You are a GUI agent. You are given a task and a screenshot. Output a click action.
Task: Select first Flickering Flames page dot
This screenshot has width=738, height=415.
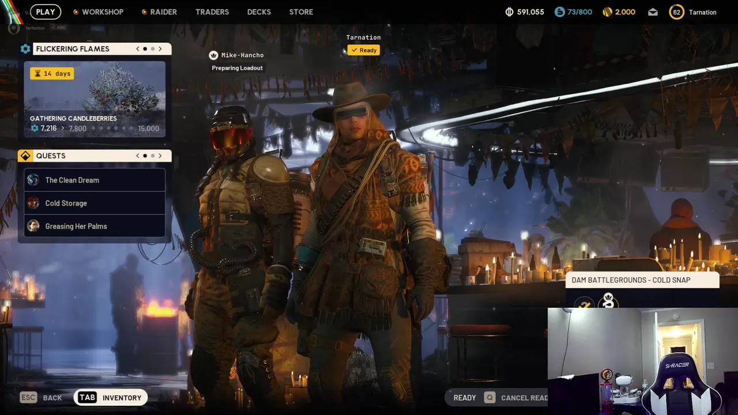(145, 49)
